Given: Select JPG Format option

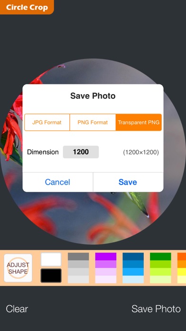Looking at the screenshot, I should [x=47, y=122].
